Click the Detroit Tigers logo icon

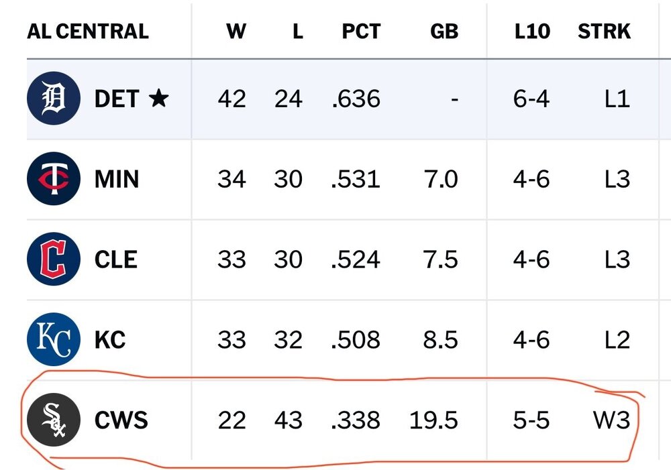point(53,99)
